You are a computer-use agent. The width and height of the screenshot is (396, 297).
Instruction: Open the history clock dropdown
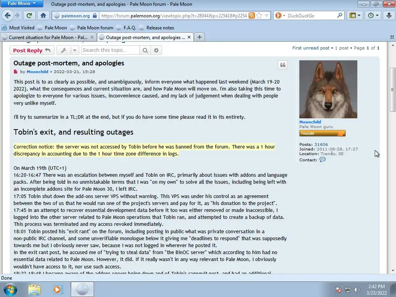click(373, 15)
